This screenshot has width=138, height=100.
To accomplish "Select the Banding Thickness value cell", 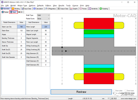I will [21, 38].
